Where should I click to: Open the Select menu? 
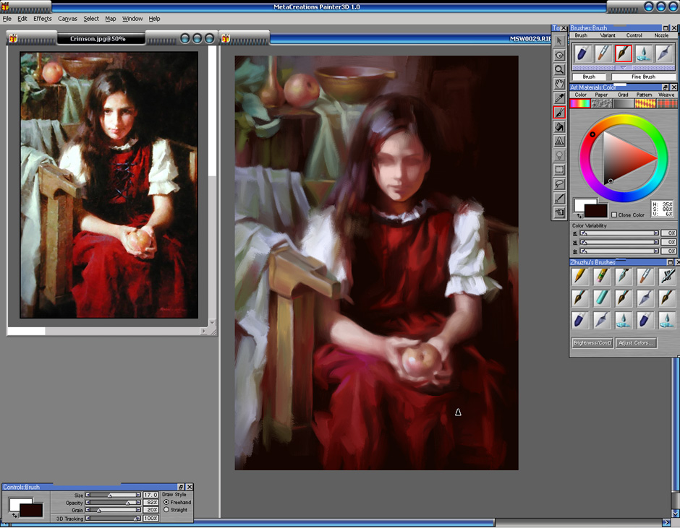(91, 19)
